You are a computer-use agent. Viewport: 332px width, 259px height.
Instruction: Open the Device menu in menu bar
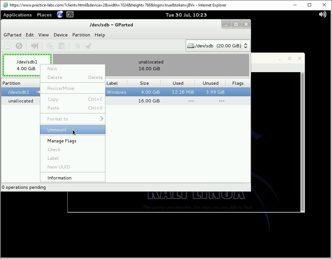[61, 35]
